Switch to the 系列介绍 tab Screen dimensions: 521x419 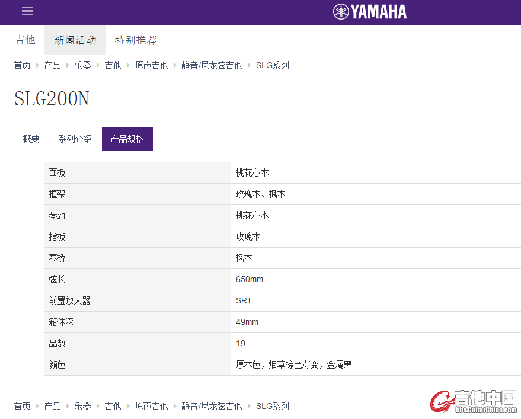pos(75,139)
